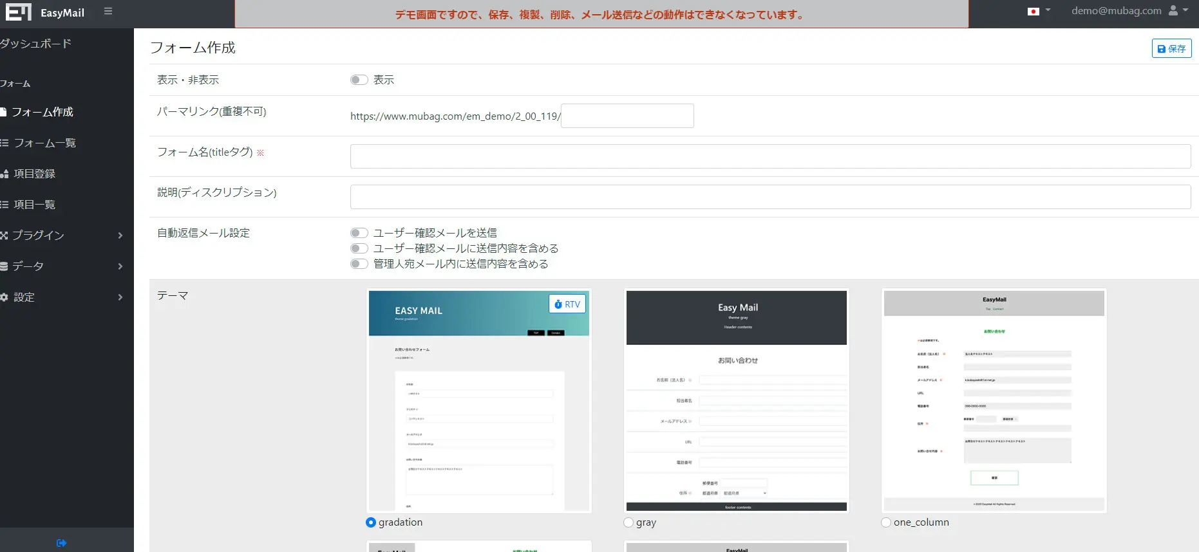Select the one_column radio button
Image resolution: width=1199 pixels, height=552 pixels.
886,522
